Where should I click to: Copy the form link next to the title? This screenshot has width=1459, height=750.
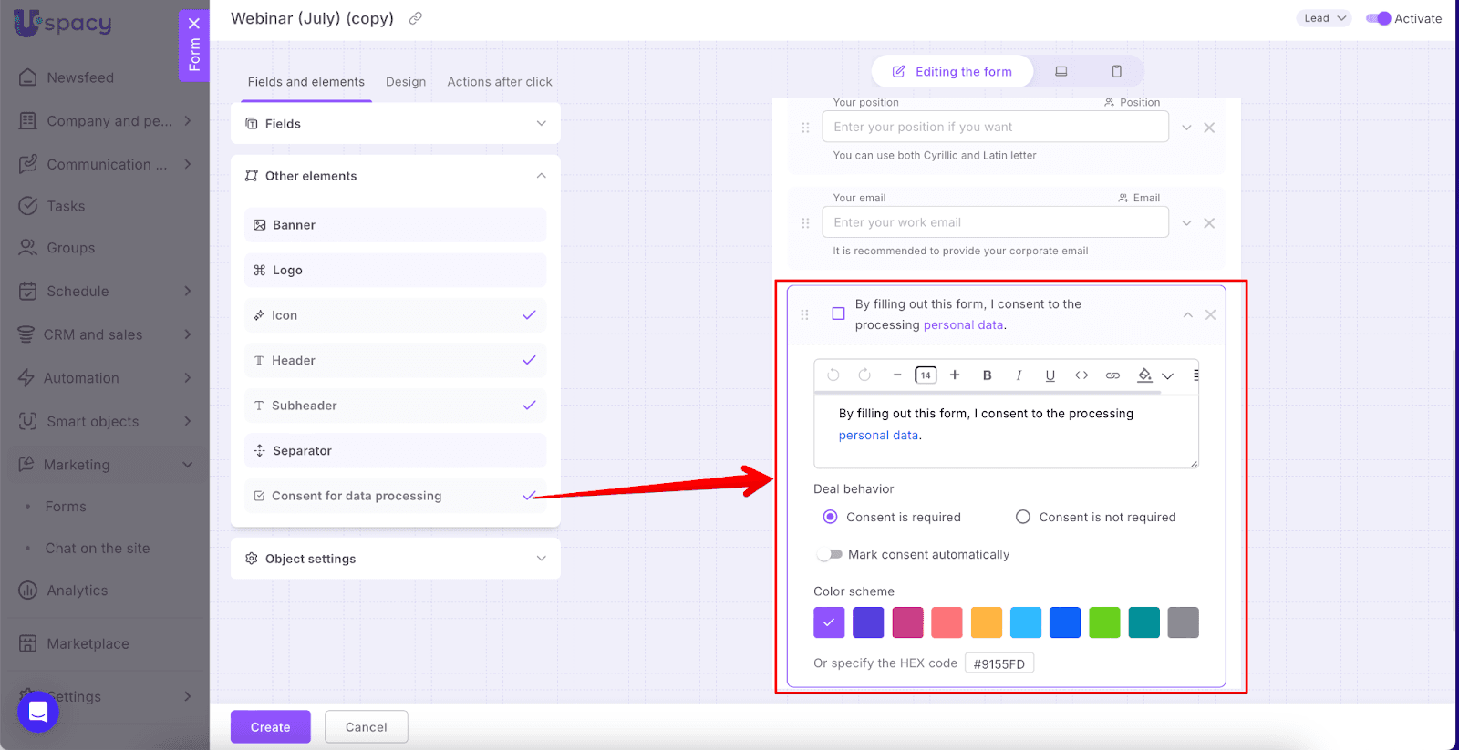[416, 18]
